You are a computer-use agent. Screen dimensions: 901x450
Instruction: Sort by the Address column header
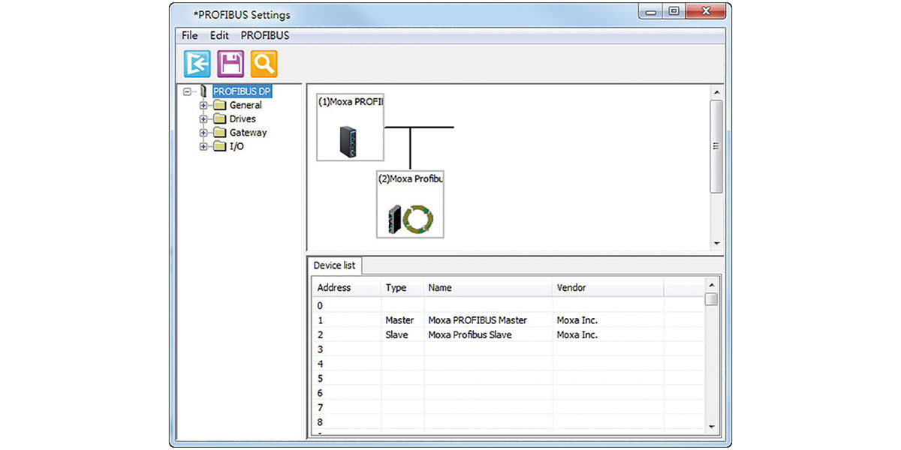pos(347,288)
